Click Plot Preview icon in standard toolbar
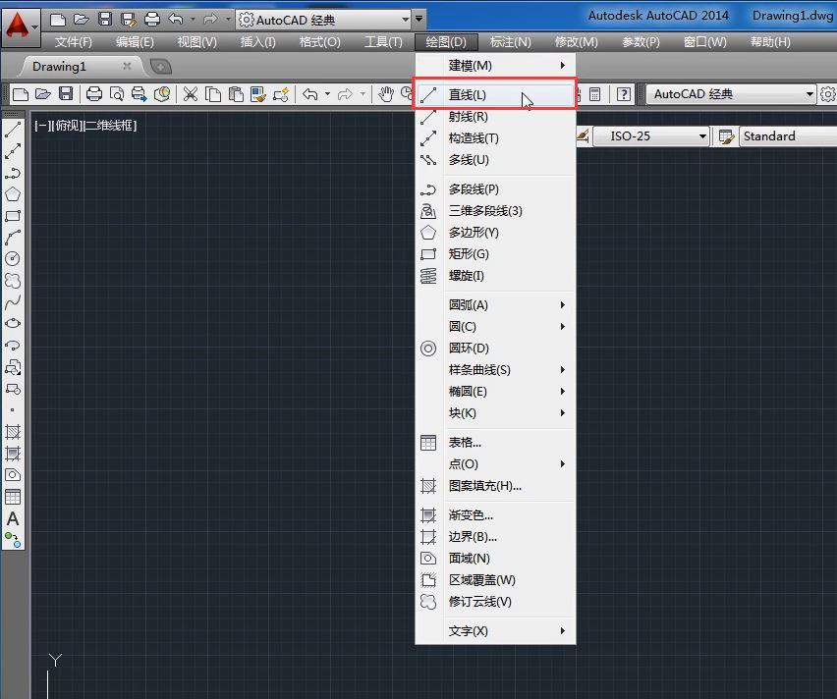The image size is (837, 699). coord(117,94)
